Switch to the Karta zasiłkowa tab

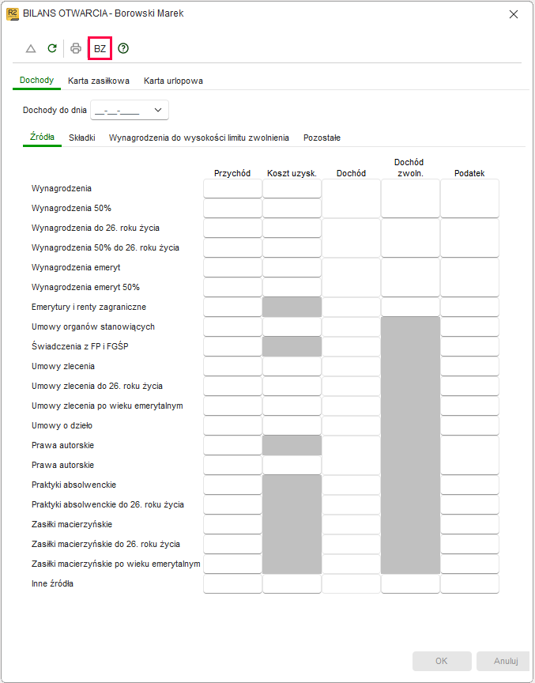point(99,81)
